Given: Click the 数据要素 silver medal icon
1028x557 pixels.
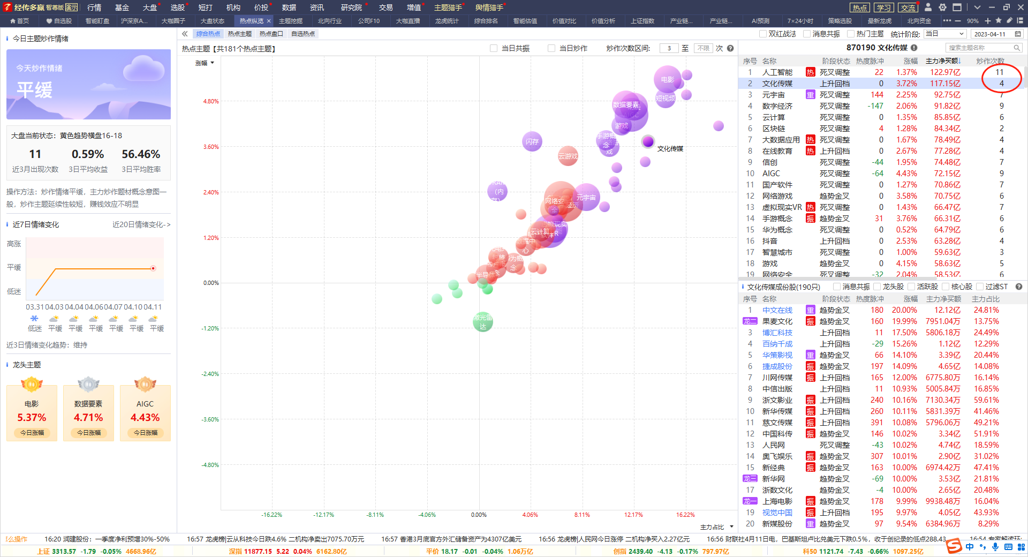Looking at the screenshot, I should point(88,384).
